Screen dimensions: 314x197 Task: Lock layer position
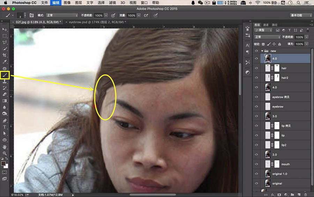[x=274, y=44]
